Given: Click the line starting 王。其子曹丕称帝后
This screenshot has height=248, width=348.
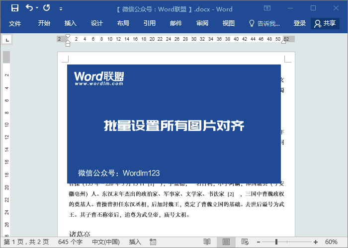Looking at the screenshot, I should point(129,215).
